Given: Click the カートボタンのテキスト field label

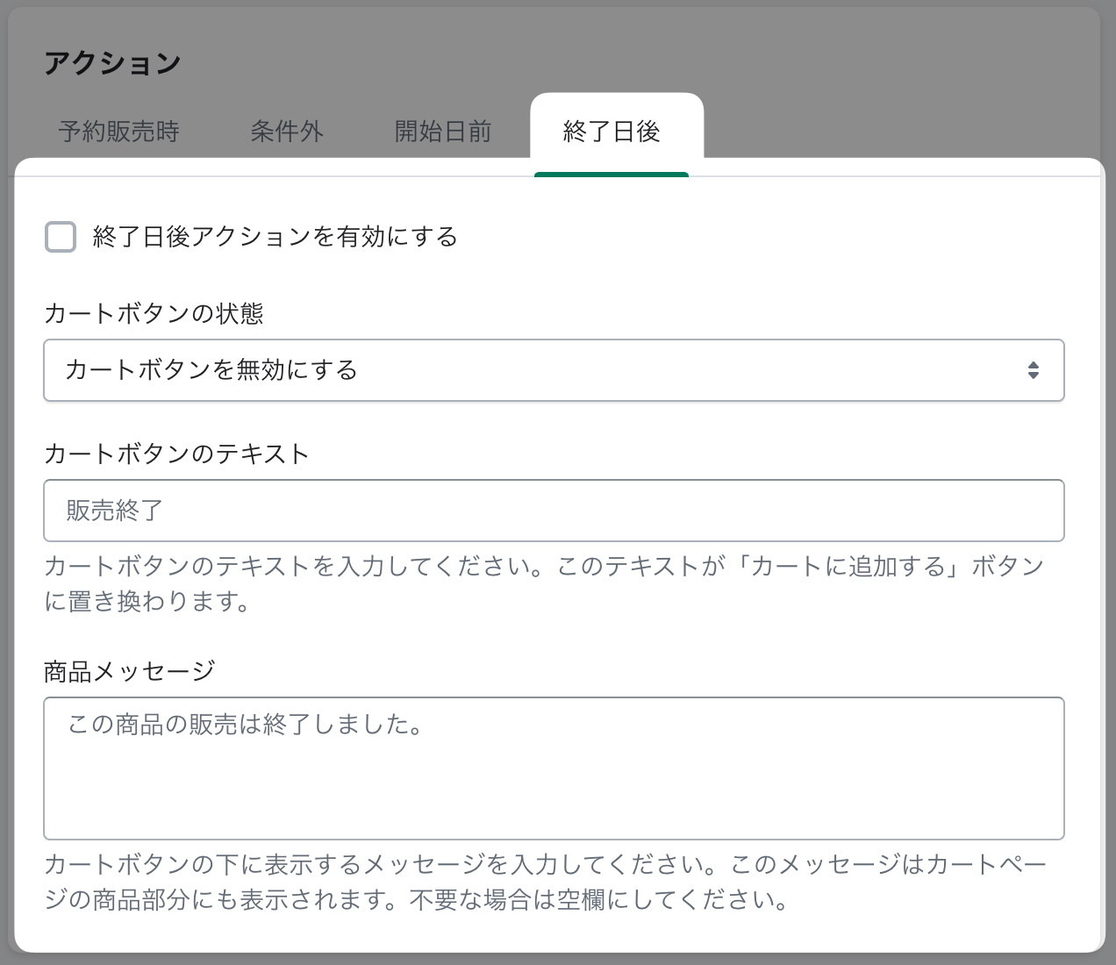Looking at the screenshot, I should (x=176, y=454).
